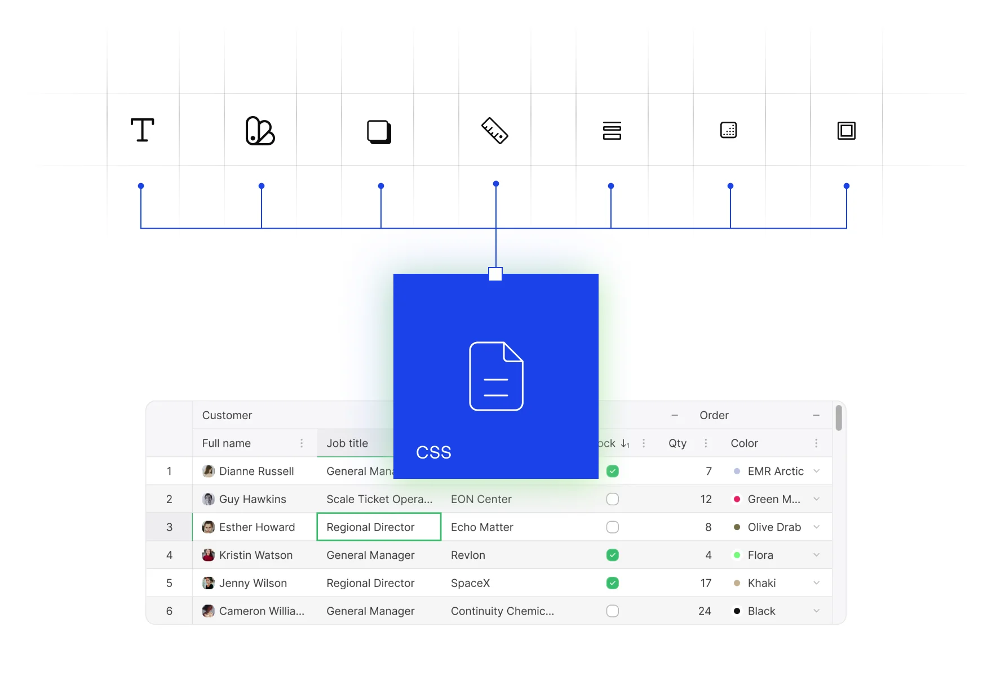Check the checkbox in Esther Howard row
Viewport: 992px width, 676px height.
pos(613,527)
